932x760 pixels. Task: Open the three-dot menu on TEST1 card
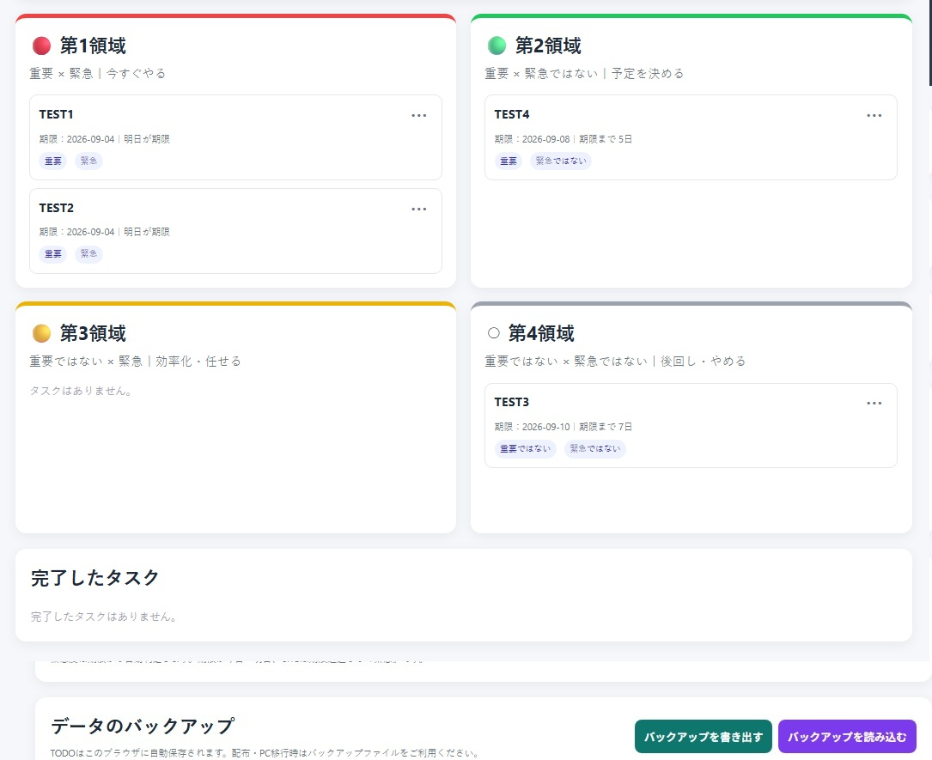coord(419,115)
